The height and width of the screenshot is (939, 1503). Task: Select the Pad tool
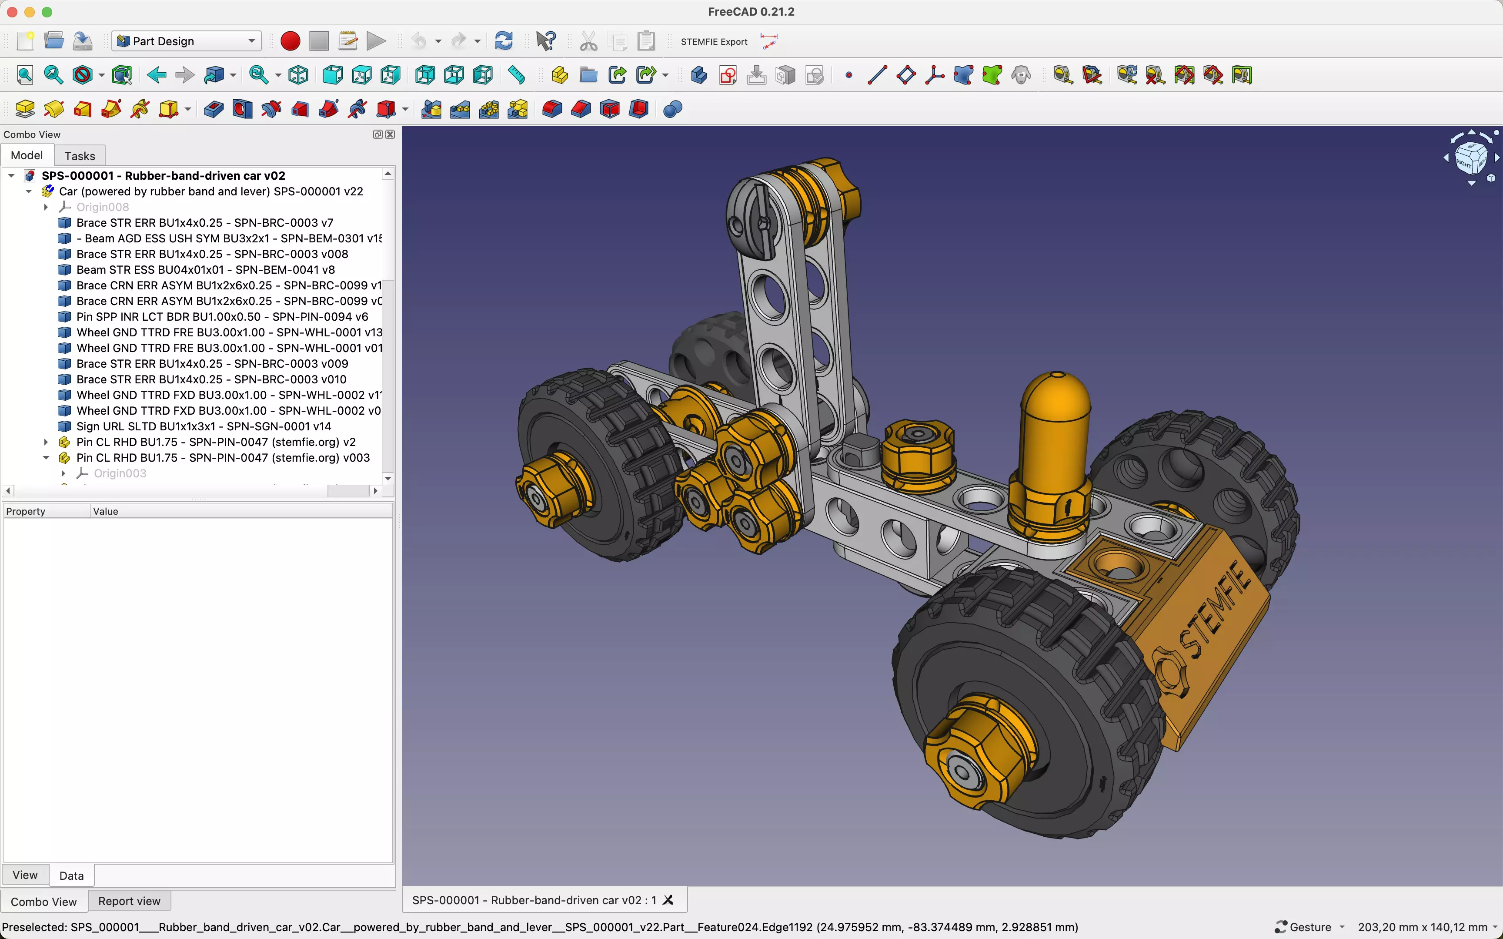point(25,109)
